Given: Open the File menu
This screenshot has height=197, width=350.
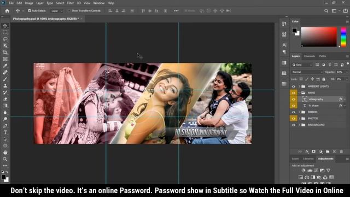Looking at the screenshot, I should click(x=11, y=3).
